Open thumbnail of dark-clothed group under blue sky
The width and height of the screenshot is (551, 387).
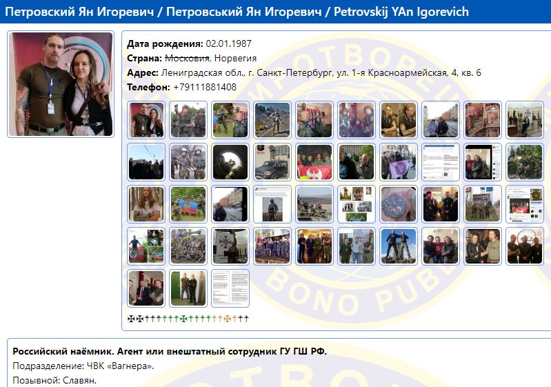pyautogui.click(x=146, y=162)
